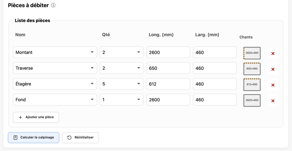Remove the Fond piece via red X
The image size is (292, 151).
tap(273, 101)
